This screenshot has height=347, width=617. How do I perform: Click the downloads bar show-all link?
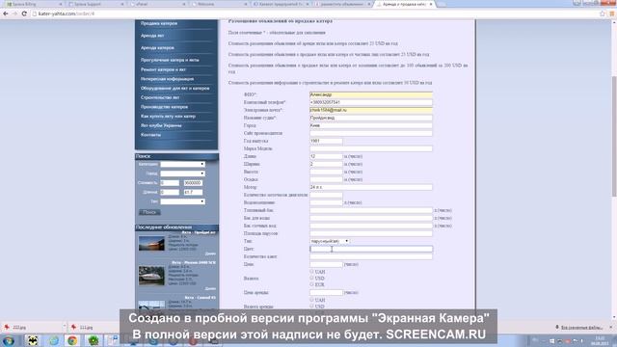click(x=580, y=328)
